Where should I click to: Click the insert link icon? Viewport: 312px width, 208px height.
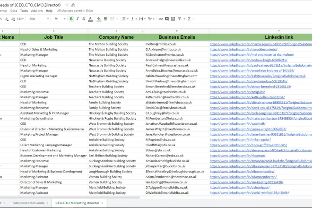(x=161, y=19)
